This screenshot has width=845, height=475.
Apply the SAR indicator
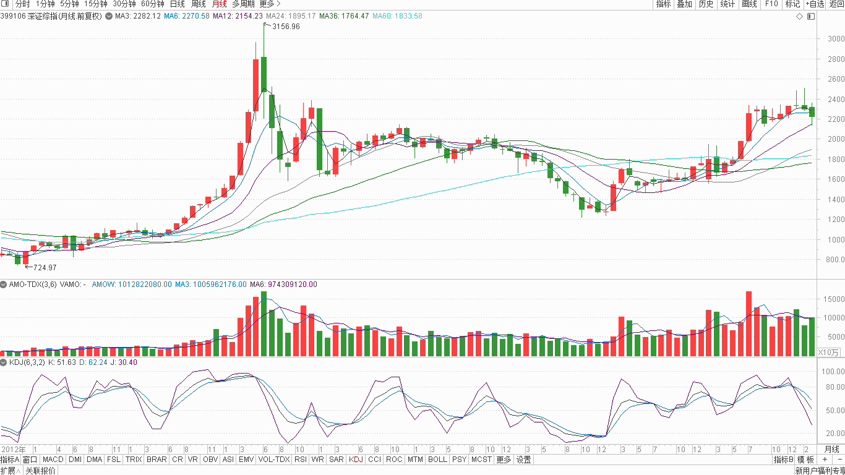point(337,460)
